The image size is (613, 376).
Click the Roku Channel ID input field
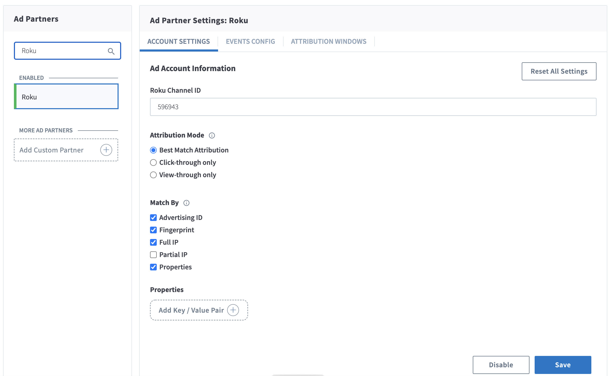tap(373, 107)
